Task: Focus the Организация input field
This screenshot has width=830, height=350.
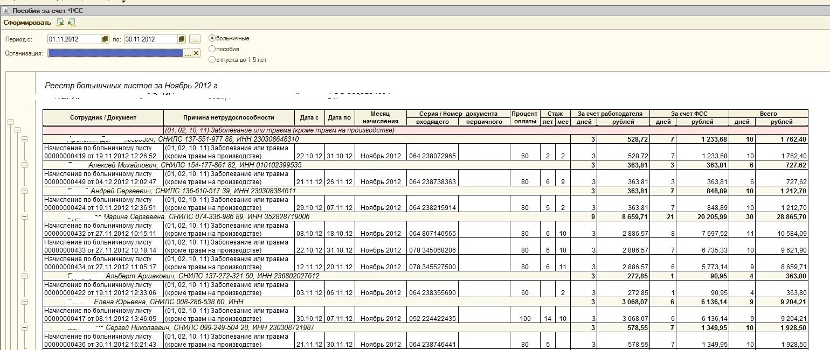Action: click(116, 53)
